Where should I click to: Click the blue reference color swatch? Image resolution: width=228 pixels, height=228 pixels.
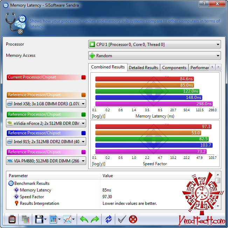[83, 133]
